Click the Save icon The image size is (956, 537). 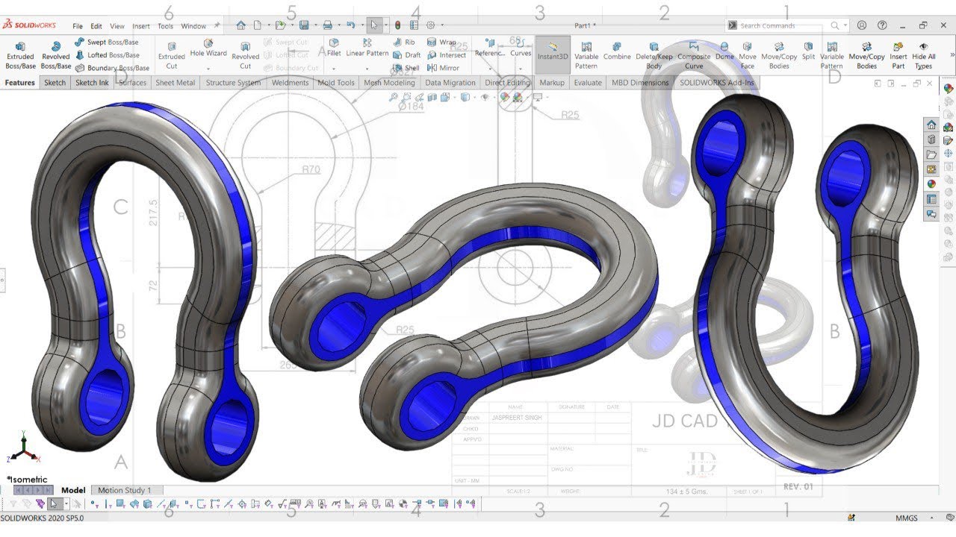(305, 25)
